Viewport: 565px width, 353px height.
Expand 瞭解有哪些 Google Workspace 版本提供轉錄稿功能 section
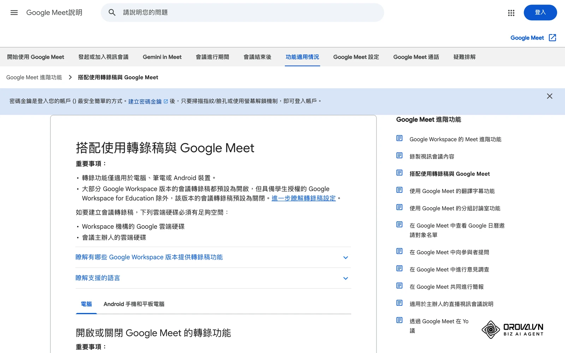pos(213,257)
